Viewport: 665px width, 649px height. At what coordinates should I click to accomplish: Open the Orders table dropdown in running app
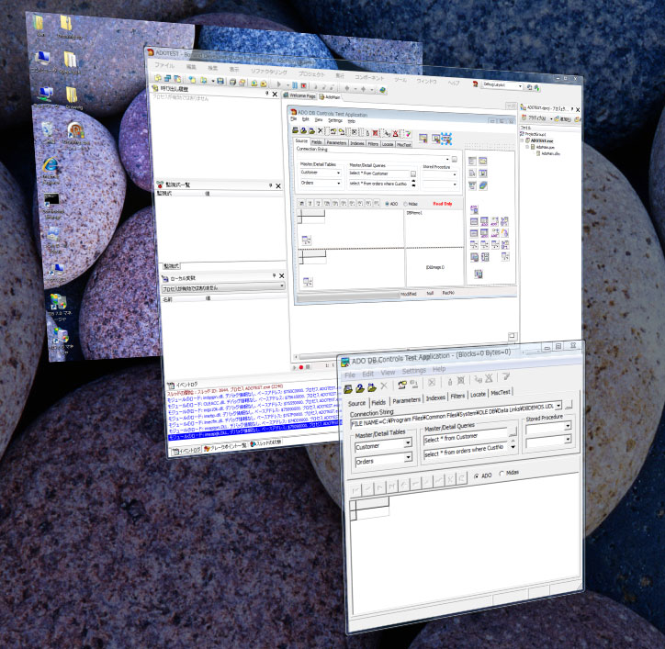pyautogui.click(x=408, y=457)
